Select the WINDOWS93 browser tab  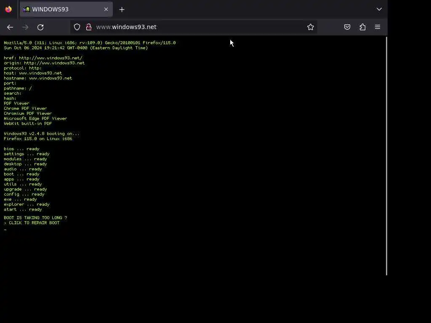(66, 9)
